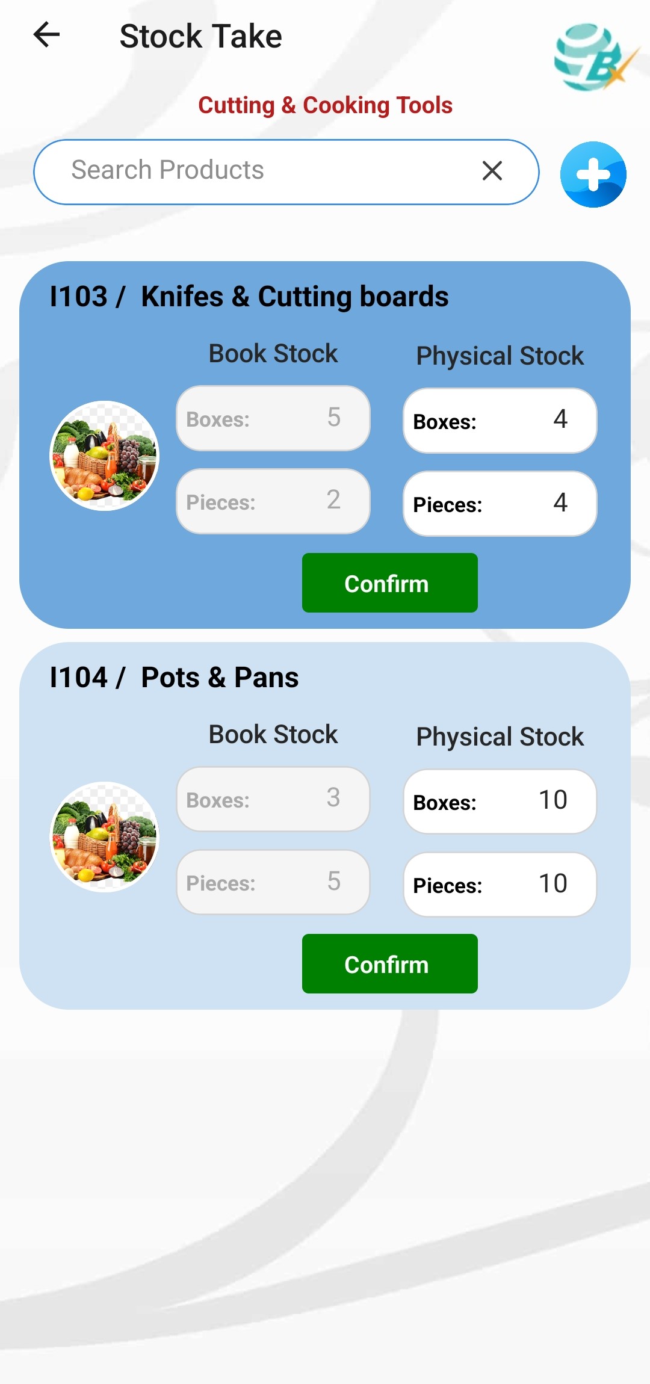
Task: Go back using the arrow icon
Action: click(x=46, y=35)
